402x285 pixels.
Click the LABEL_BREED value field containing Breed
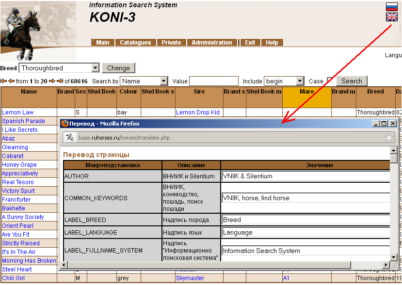click(x=306, y=220)
